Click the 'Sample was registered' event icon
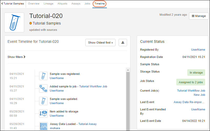210x131 pixels. [43, 76]
